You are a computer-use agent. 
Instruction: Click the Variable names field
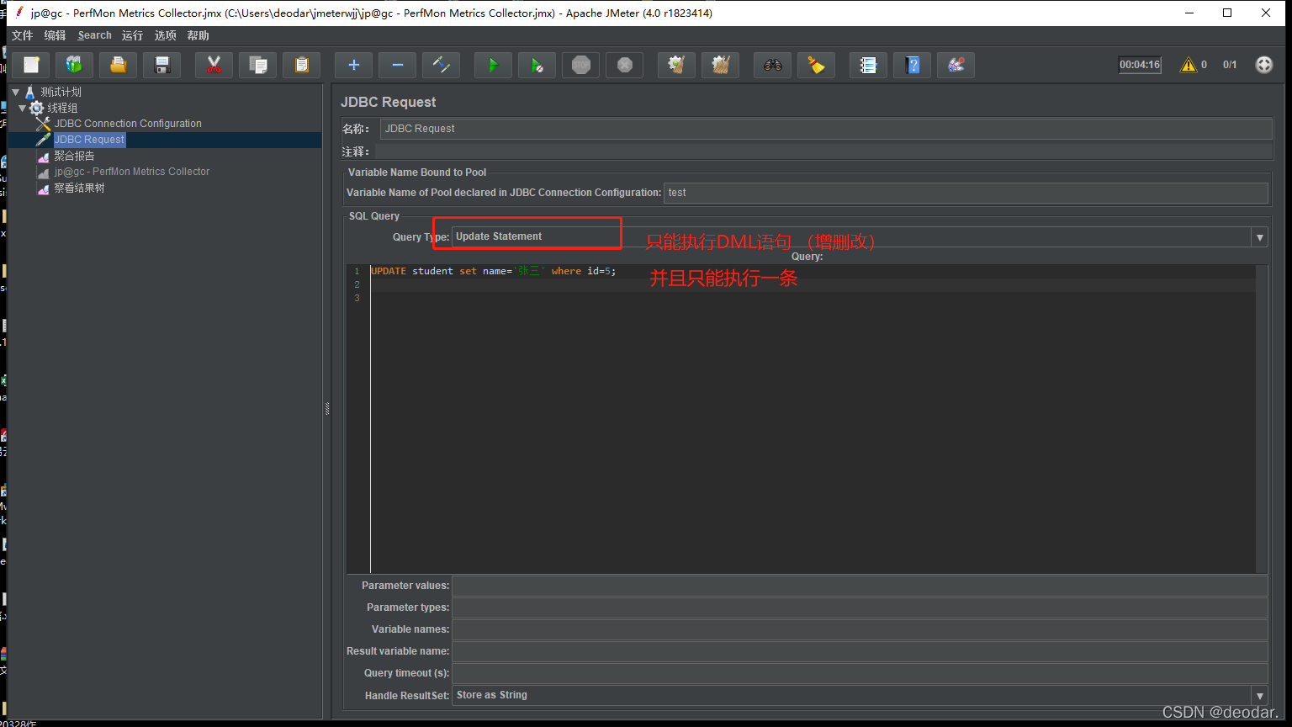pyautogui.click(x=860, y=629)
